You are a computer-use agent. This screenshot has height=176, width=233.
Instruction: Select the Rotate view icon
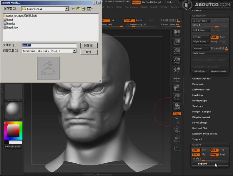[x=177, y=107]
